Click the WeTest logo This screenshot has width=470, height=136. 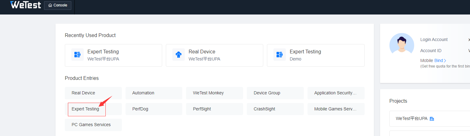(x=25, y=5)
